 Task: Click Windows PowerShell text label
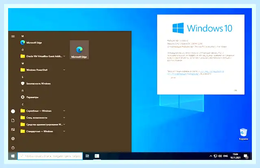point(37,70)
